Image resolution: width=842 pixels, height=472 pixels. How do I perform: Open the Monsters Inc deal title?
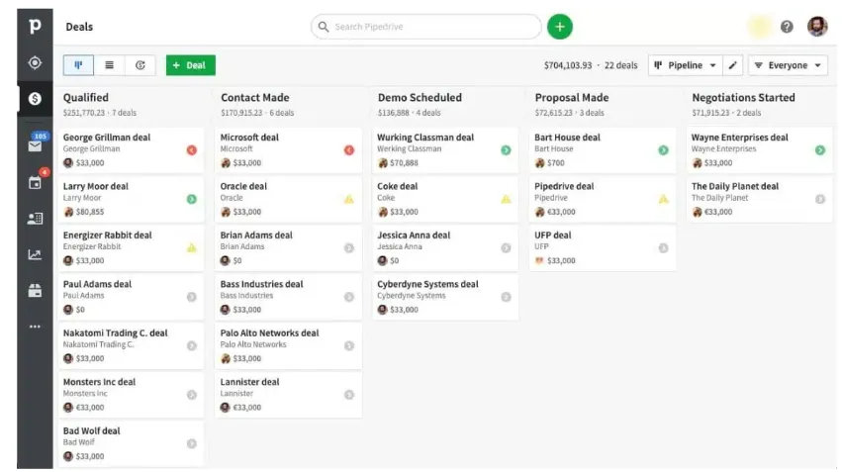click(99, 381)
